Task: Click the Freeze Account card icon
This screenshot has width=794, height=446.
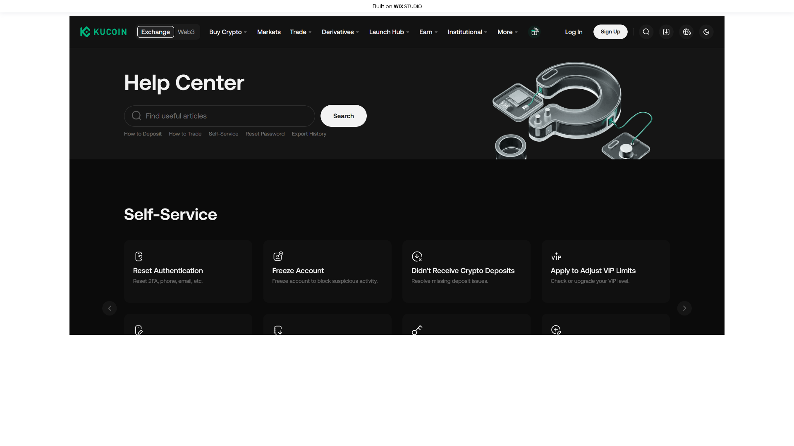Action: (278, 256)
